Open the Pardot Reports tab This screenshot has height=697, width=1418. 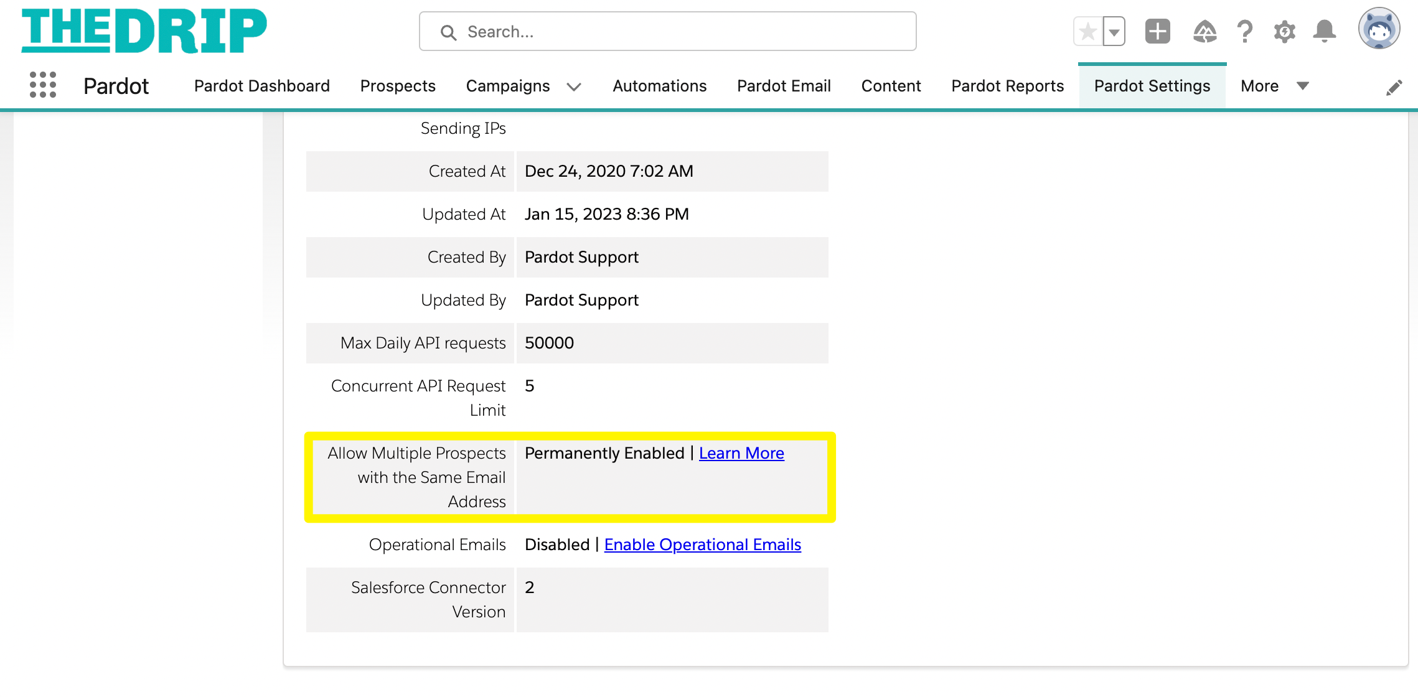1008,86
